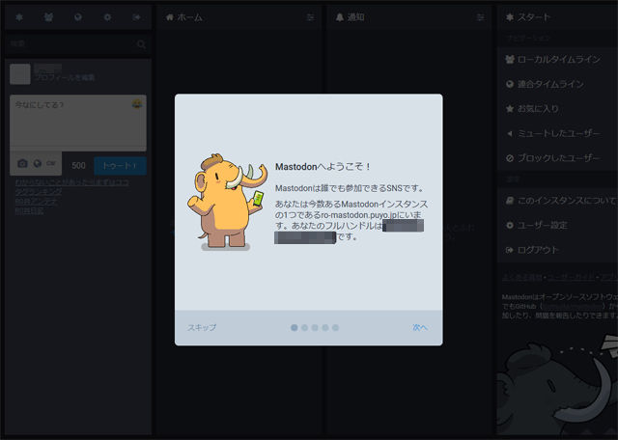Click the スタート column header

pos(557,17)
